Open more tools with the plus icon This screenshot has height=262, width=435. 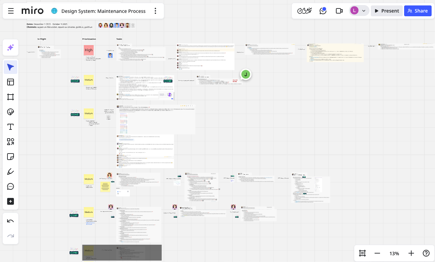10,201
